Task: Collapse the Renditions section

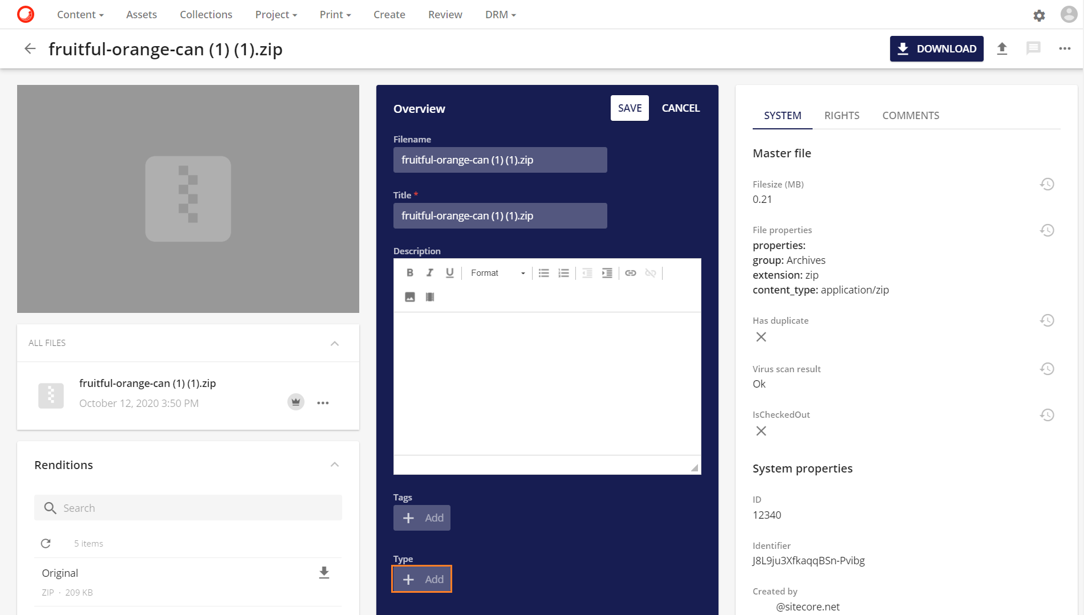Action: (335, 465)
